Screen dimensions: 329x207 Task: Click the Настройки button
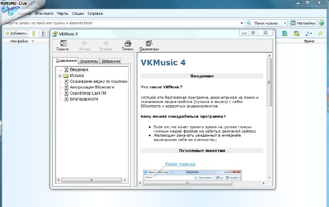click(303, 23)
